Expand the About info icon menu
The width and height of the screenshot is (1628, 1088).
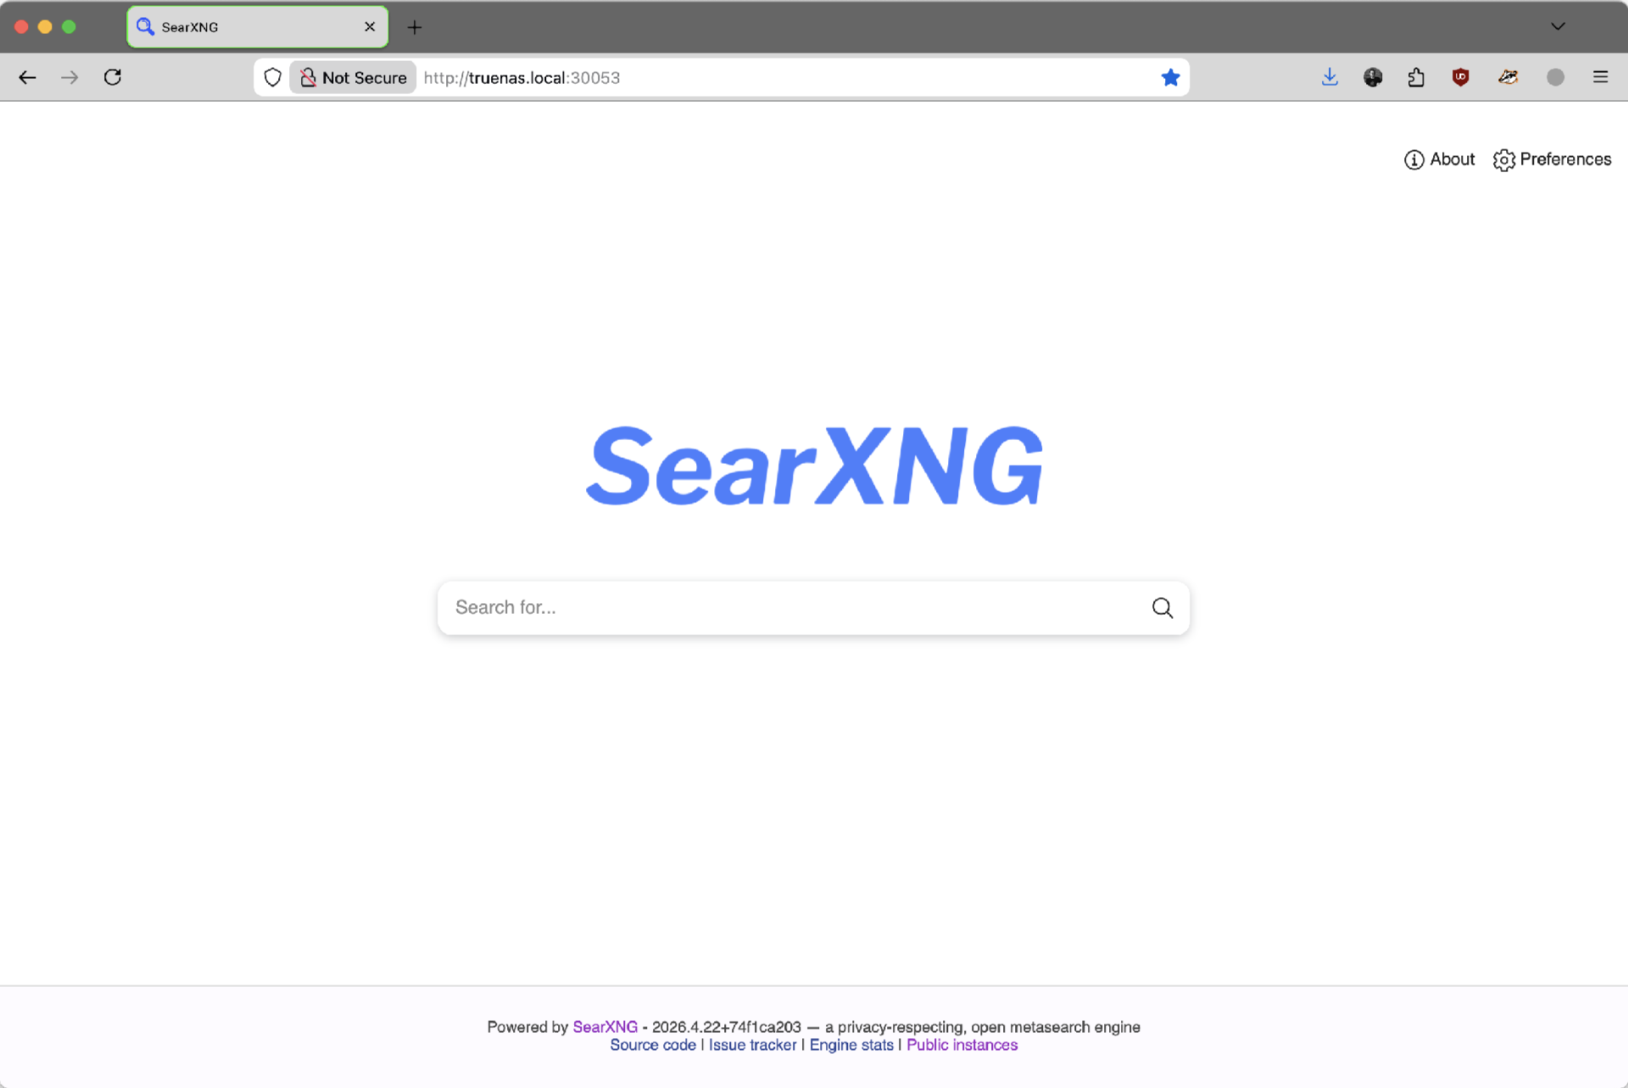point(1413,159)
